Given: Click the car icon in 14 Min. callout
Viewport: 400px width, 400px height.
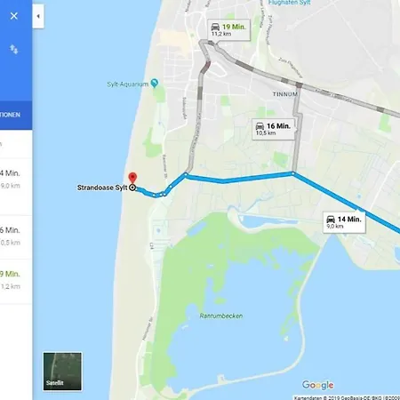Looking at the screenshot, I should (331, 220).
